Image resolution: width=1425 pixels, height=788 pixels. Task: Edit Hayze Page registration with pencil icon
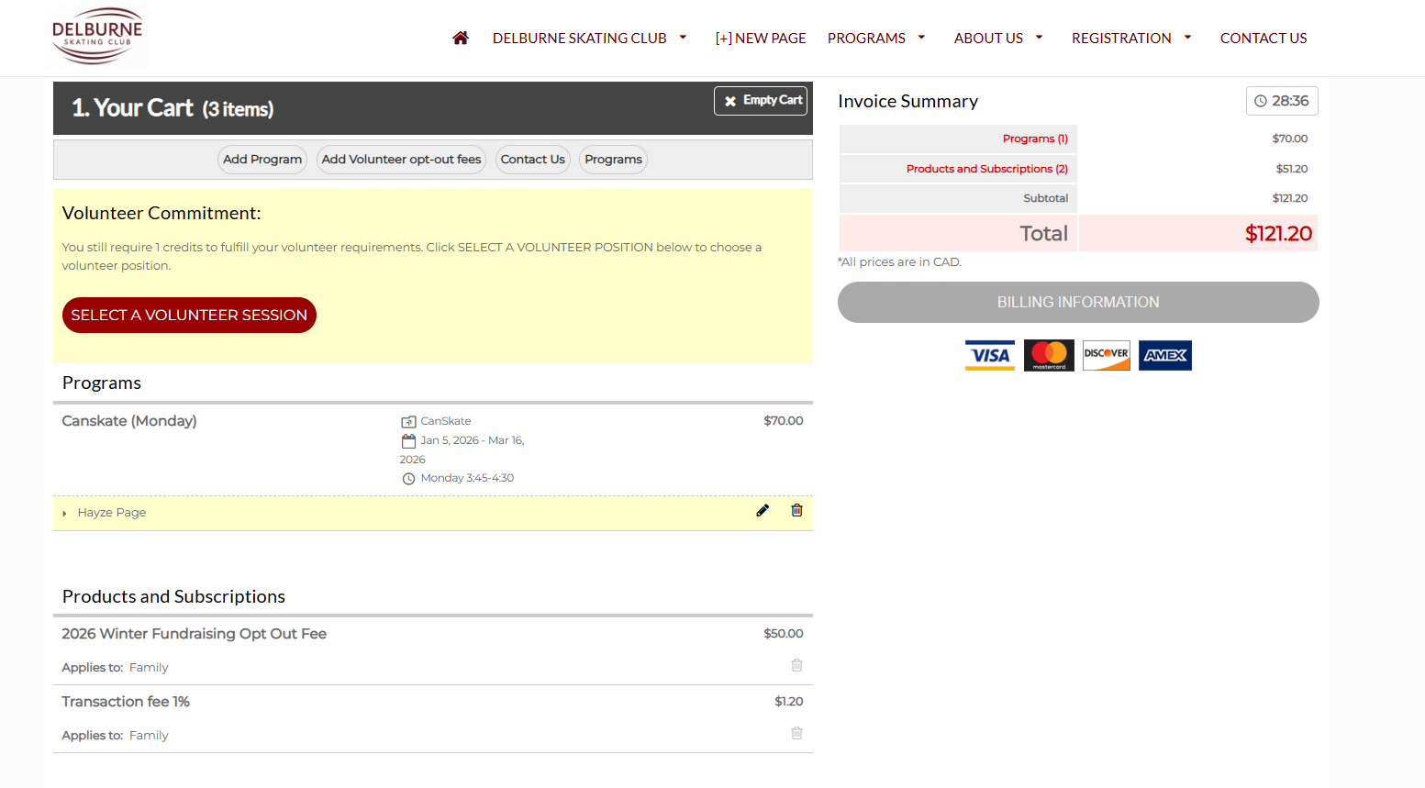pos(762,511)
